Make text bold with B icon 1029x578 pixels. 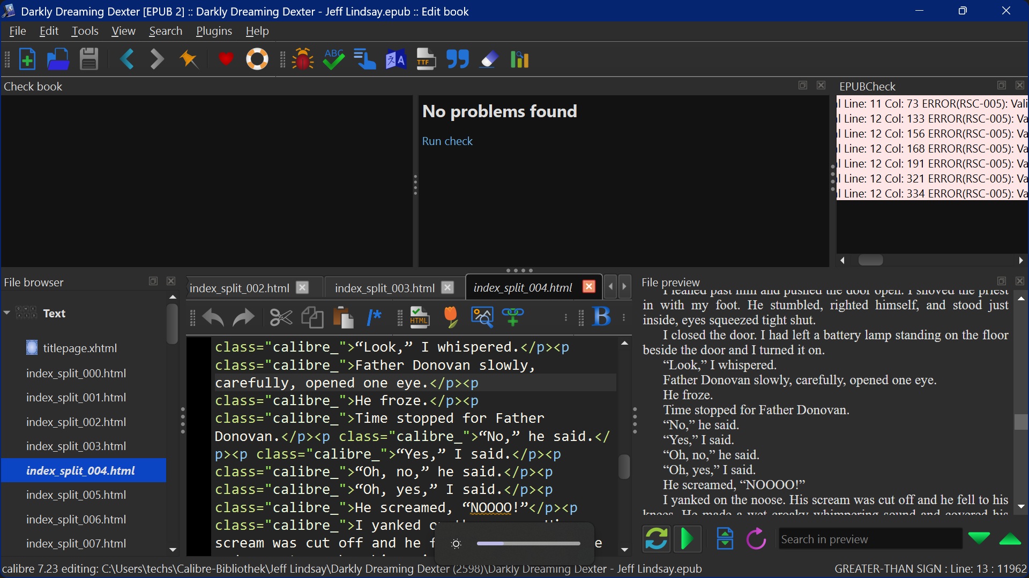click(601, 317)
